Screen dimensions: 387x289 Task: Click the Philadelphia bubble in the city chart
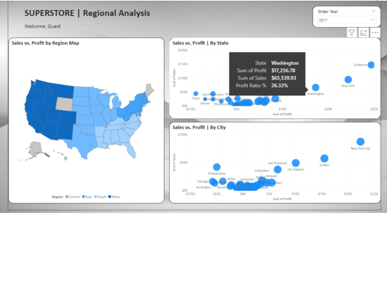pyautogui.click(x=217, y=166)
